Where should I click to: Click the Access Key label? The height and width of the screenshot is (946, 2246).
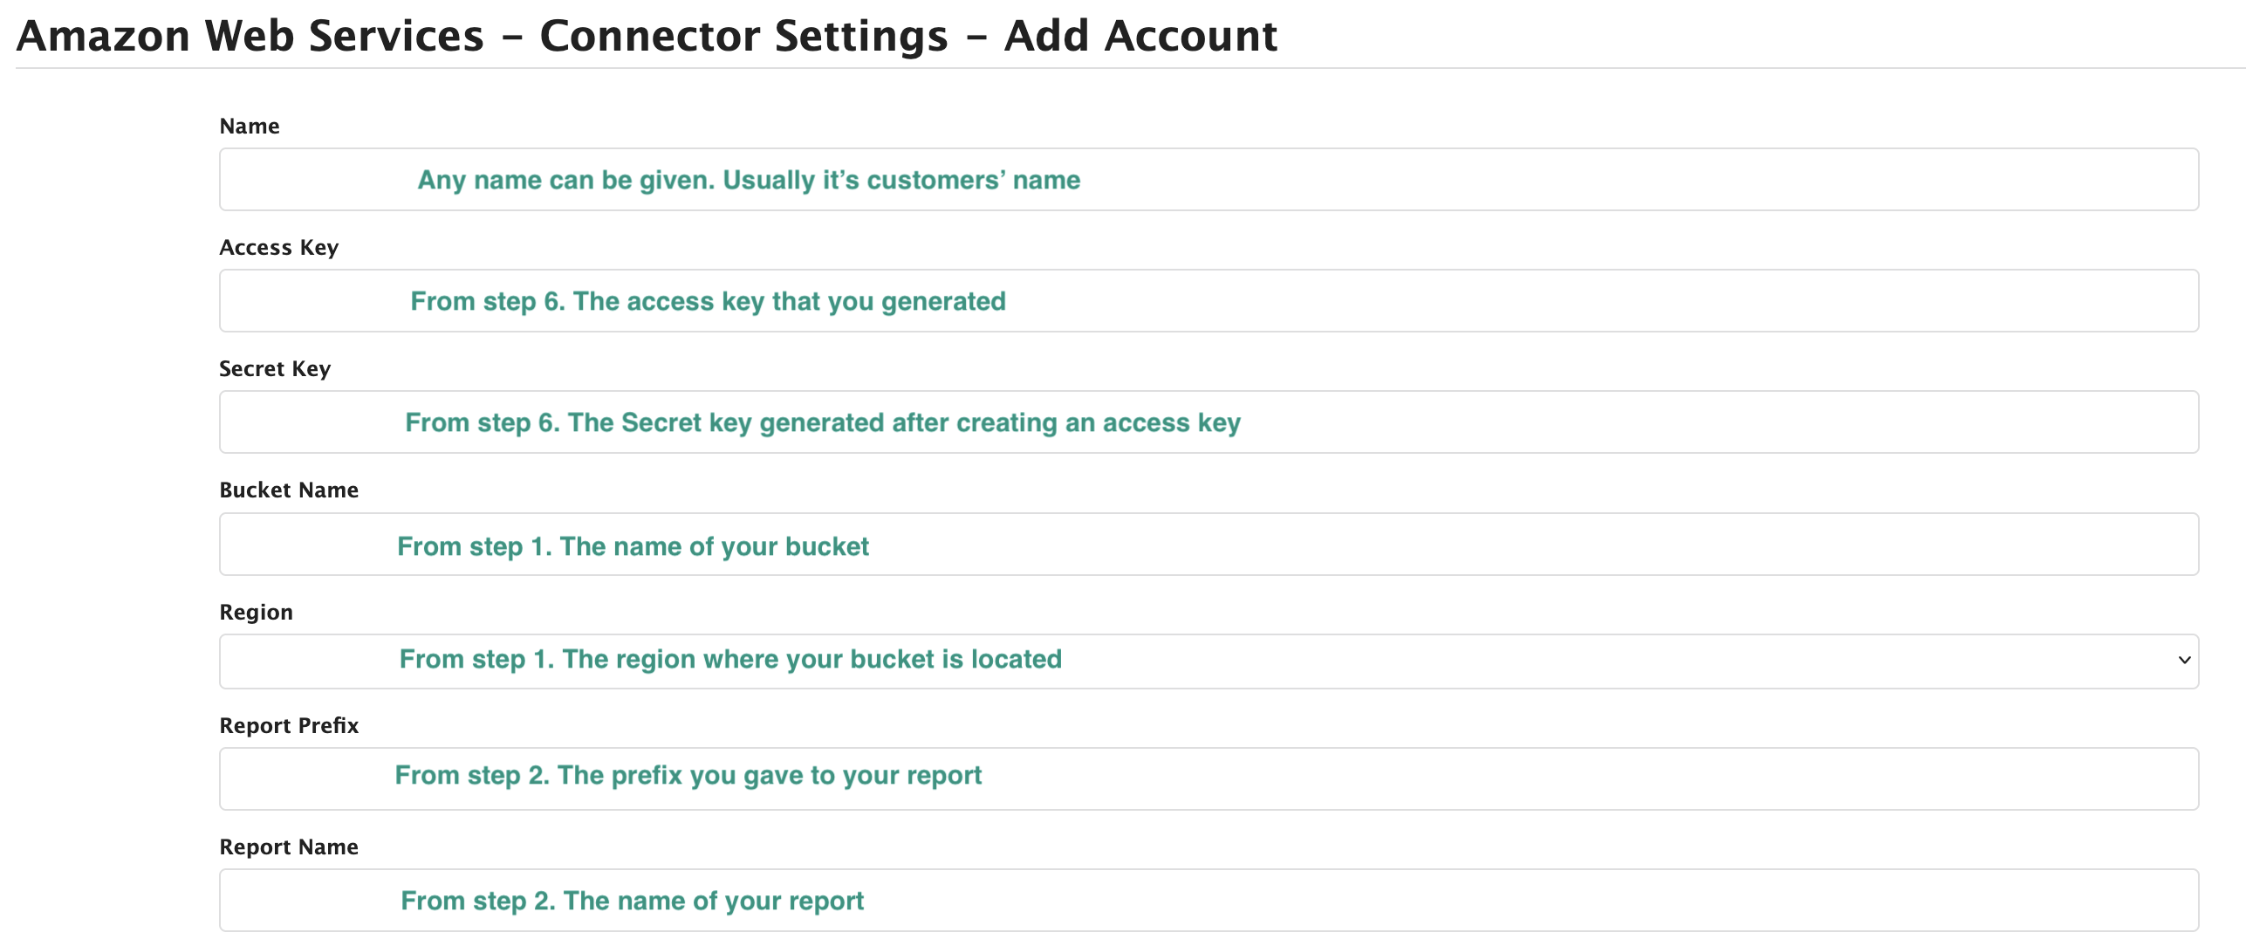tap(278, 247)
